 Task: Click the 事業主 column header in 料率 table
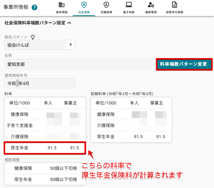click(x=70, y=103)
